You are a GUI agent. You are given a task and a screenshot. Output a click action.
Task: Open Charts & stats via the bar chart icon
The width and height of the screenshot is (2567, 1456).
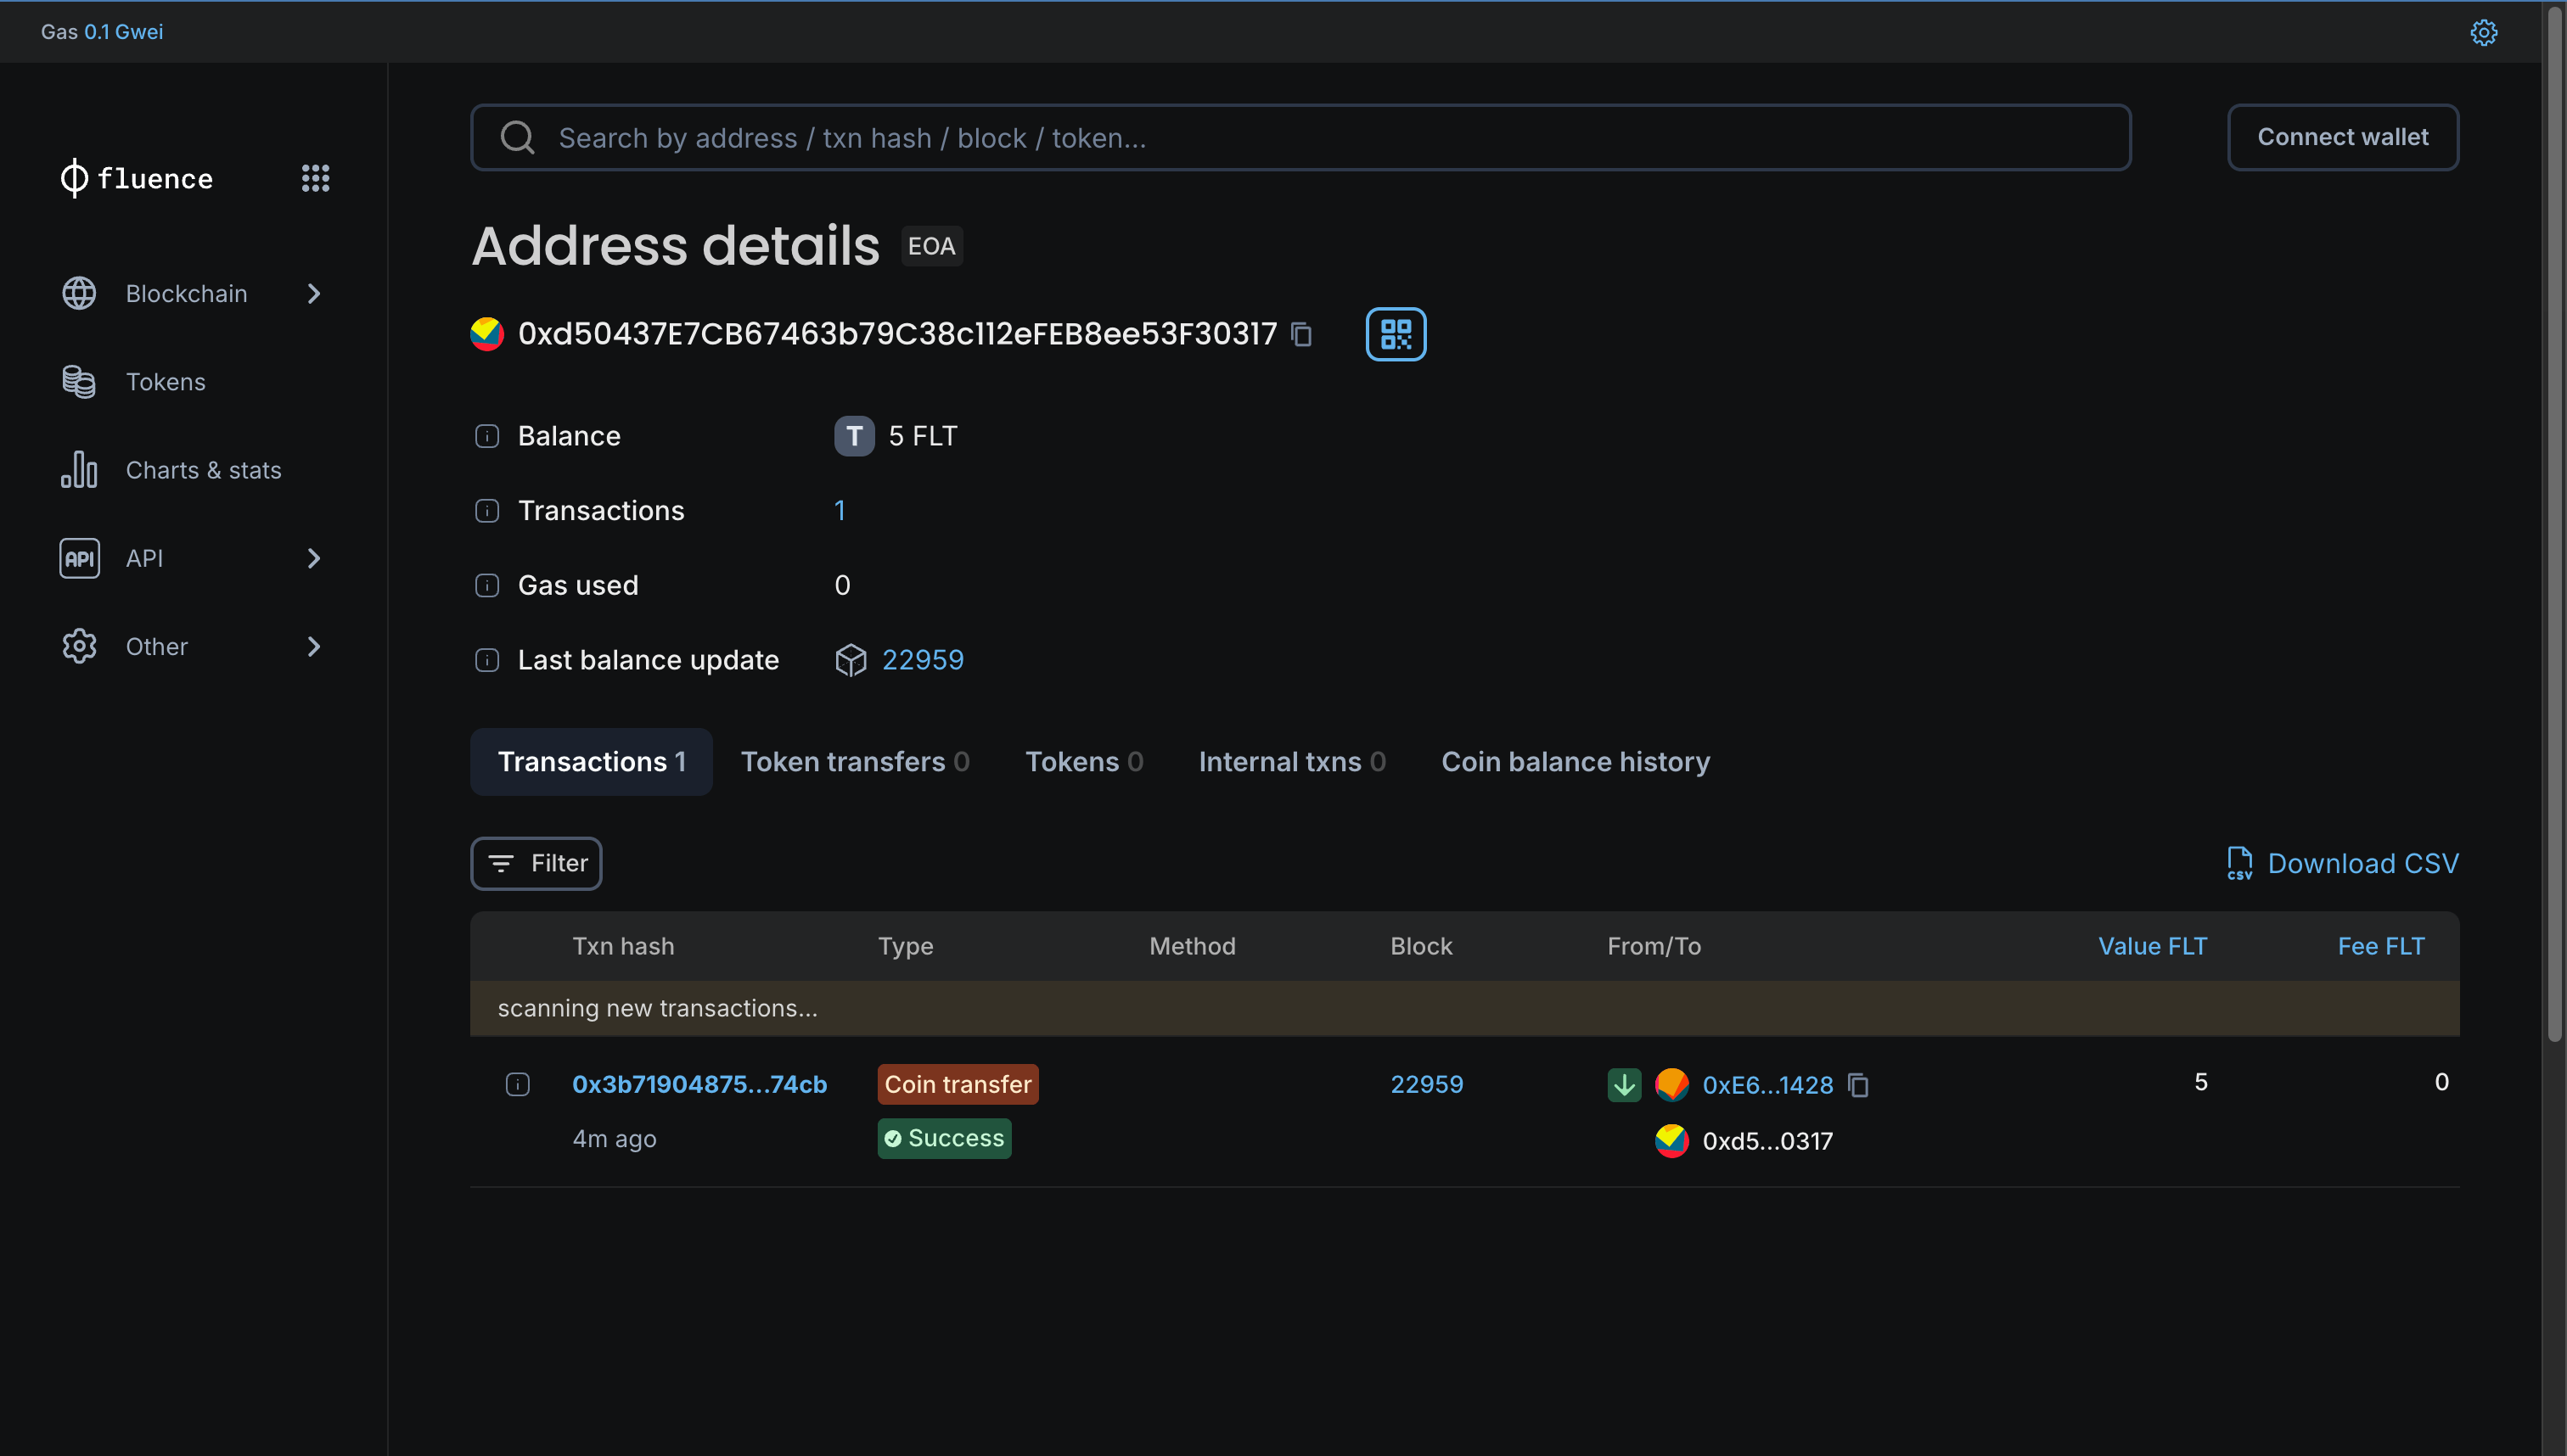tap(79, 469)
